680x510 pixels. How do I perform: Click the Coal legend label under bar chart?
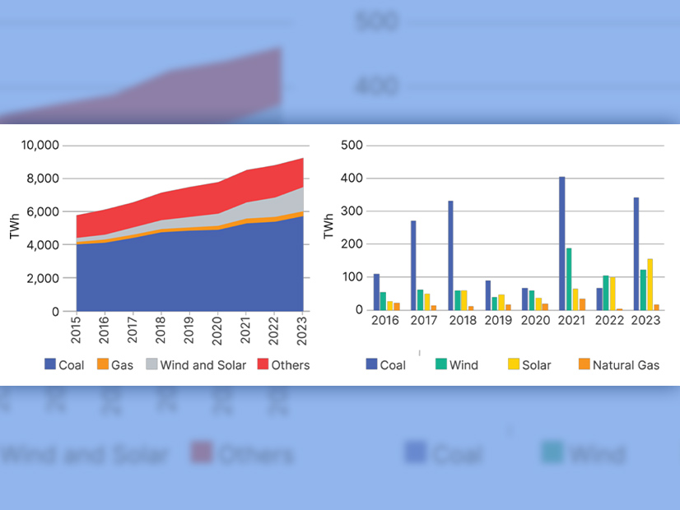[x=392, y=364]
